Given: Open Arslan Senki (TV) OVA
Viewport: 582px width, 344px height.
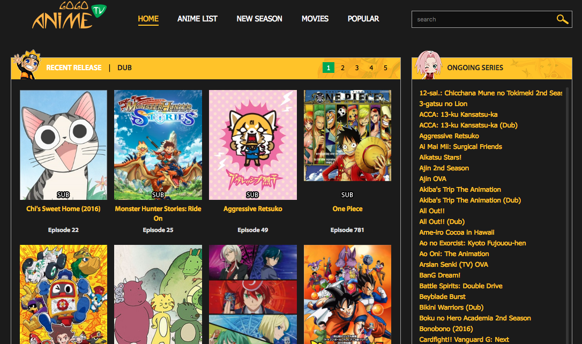Looking at the screenshot, I should click(x=453, y=265).
